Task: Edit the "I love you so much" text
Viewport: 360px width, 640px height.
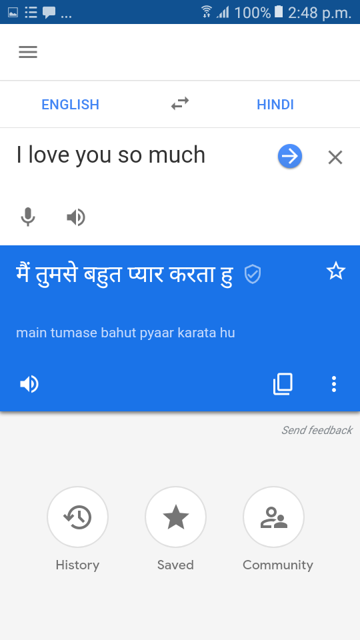Action: (111, 155)
